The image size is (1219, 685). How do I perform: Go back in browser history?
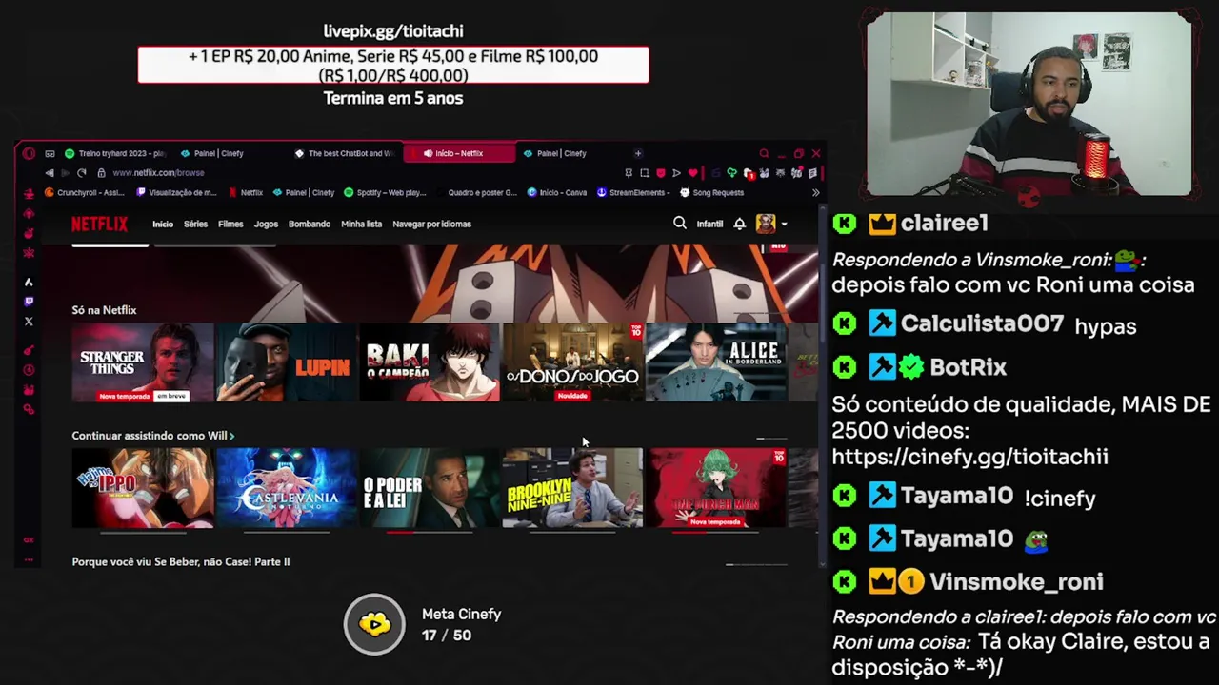[x=50, y=173]
